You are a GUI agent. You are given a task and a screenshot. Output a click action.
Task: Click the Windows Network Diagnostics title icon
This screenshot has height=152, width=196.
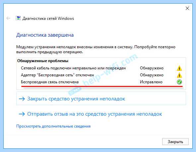pyautogui.click(x=18, y=18)
